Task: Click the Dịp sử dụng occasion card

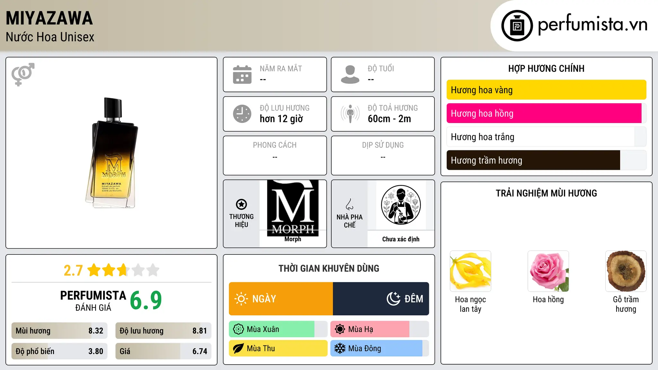Action: 383,155
